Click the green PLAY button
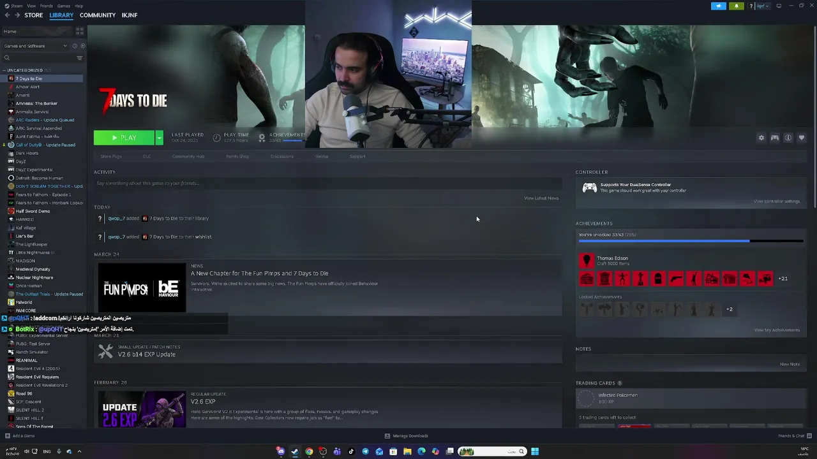Image resolution: width=817 pixels, height=459 pixels. pos(124,138)
